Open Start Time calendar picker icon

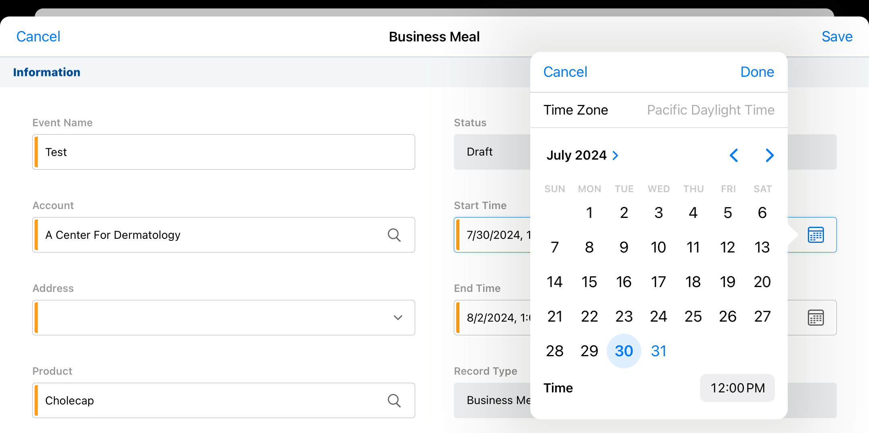coord(815,235)
